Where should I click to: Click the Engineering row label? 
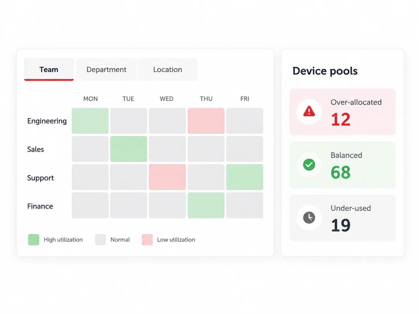click(x=47, y=121)
